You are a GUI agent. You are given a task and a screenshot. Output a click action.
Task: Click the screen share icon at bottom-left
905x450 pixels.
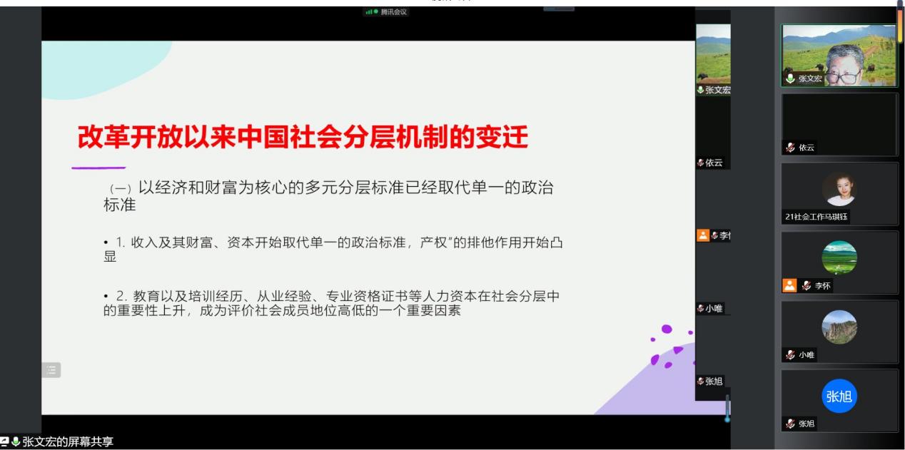tap(5, 442)
